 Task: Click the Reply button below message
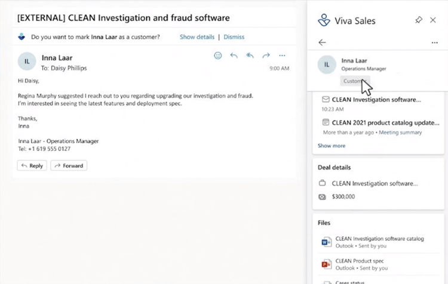coord(32,165)
